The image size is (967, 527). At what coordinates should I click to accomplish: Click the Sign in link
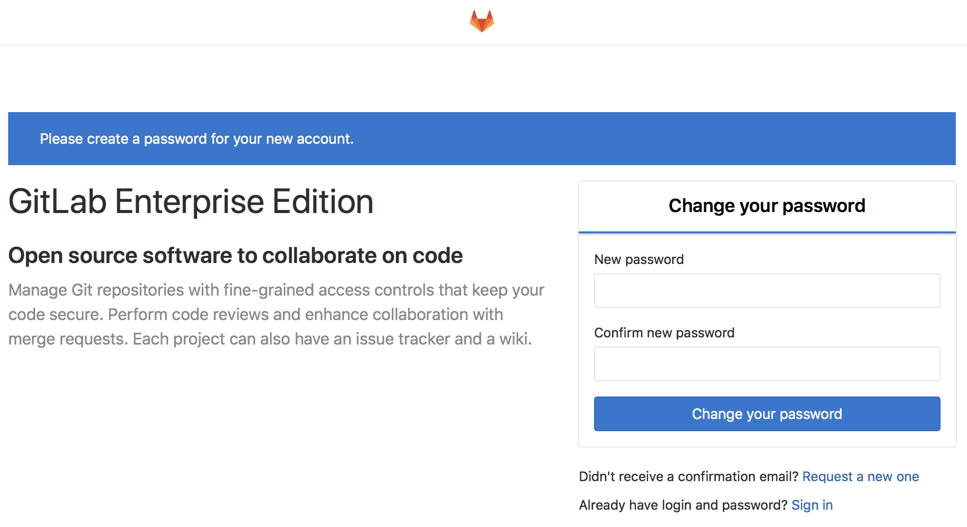coord(812,505)
